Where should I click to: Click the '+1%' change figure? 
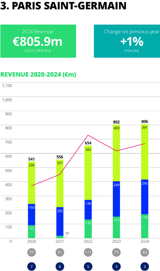point(132,42)
